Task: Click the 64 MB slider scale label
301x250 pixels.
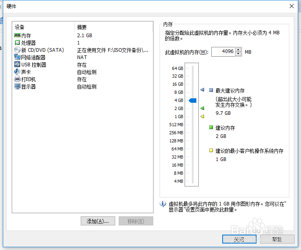Action: tap(177, 149)
